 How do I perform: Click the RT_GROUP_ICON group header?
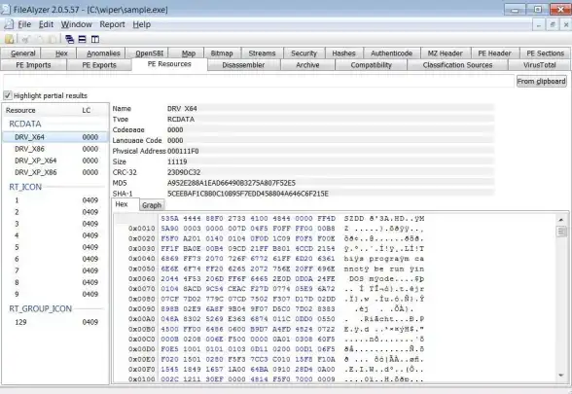click(40, 308)
